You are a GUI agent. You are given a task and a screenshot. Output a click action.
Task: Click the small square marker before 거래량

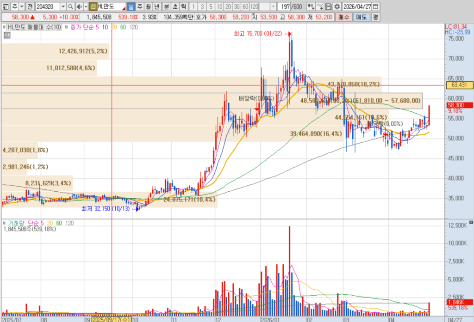coord(4,223)
